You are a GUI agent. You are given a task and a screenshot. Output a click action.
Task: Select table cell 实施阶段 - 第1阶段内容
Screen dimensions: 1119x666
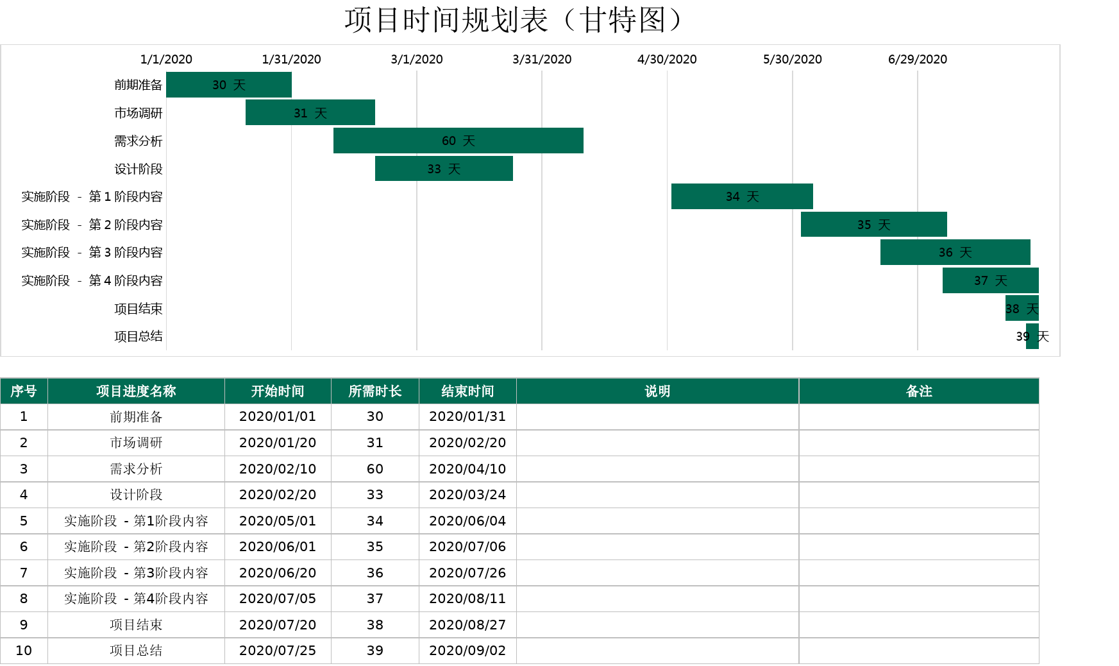(x=136, y=521)
